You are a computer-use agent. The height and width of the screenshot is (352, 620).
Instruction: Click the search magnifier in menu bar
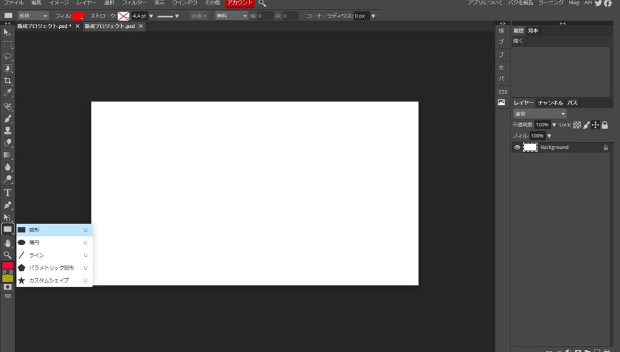[262, 4]
